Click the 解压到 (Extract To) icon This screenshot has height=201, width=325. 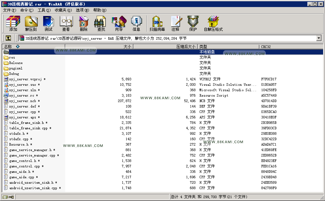coord(31,23)
